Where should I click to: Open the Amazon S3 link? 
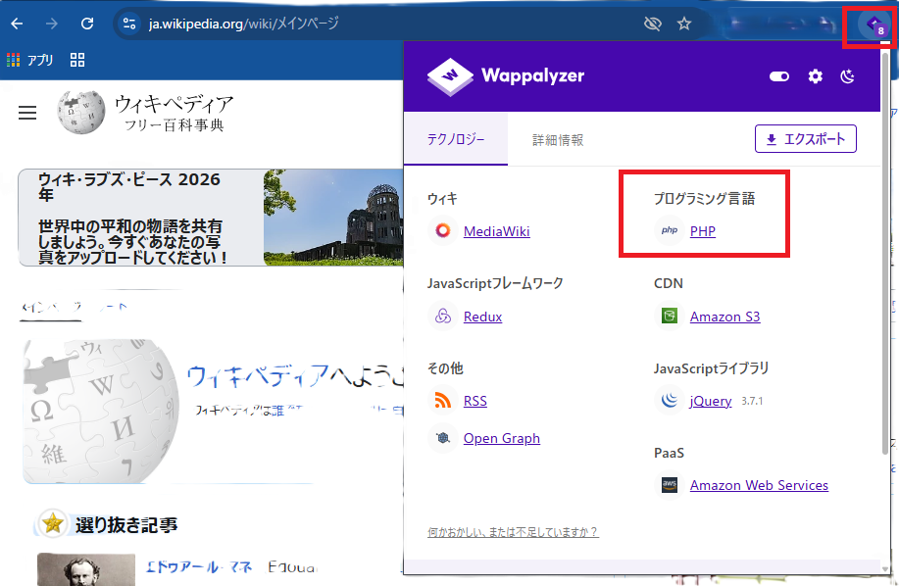pos(724,317)
